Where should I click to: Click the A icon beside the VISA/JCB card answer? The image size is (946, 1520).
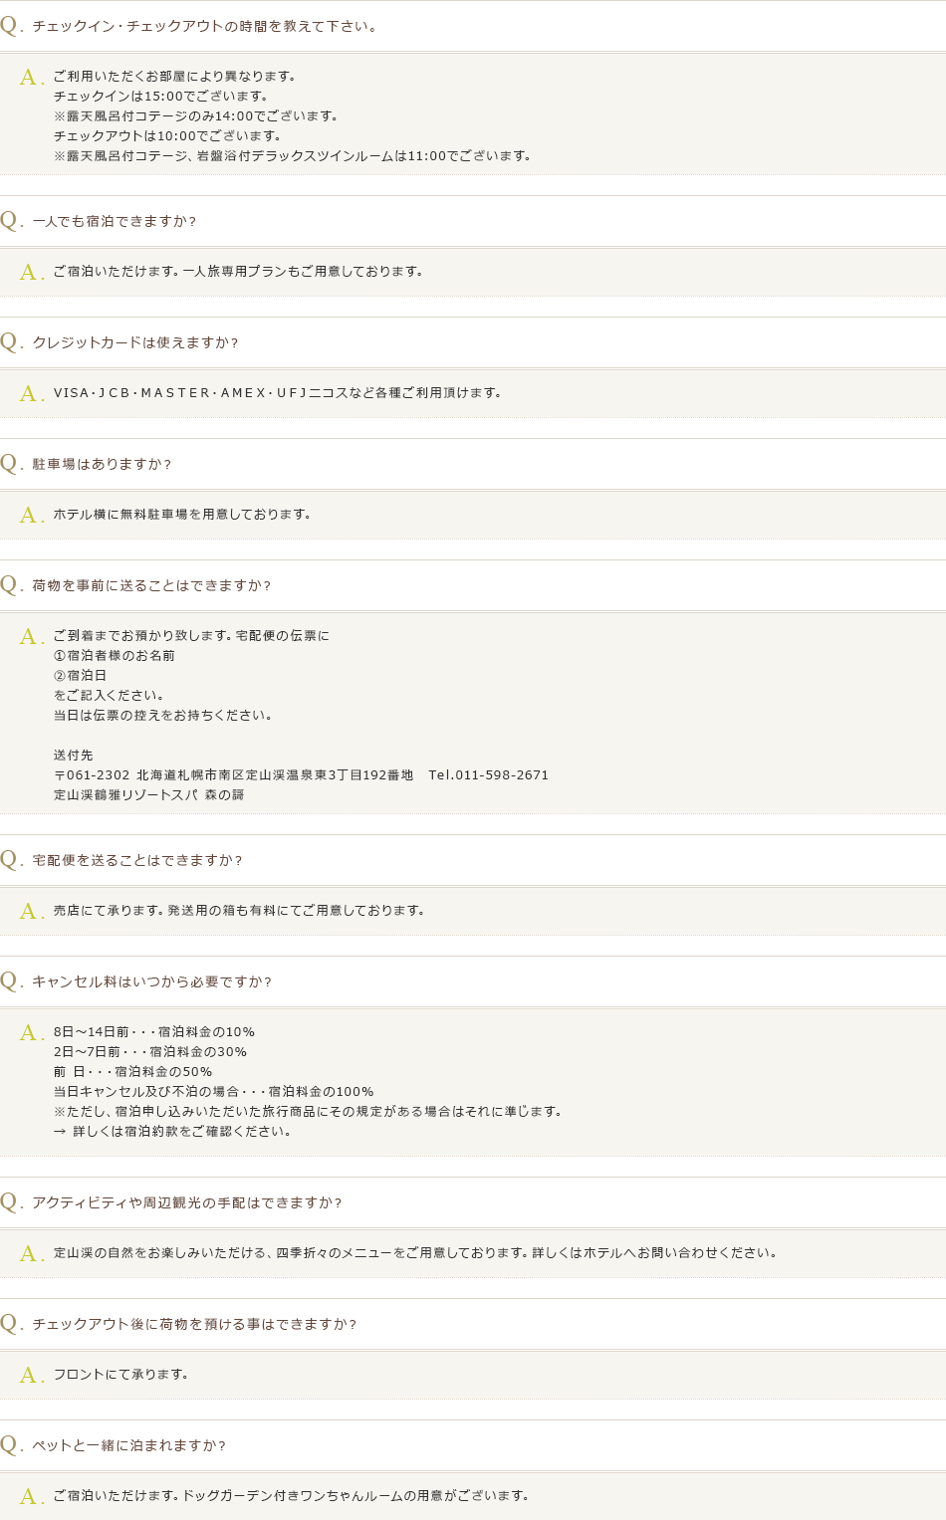(x=31, y=394)
